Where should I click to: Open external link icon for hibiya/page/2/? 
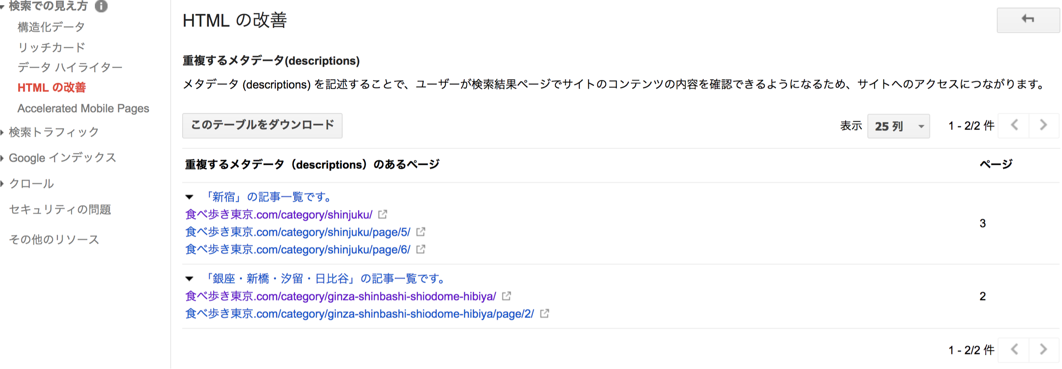pyautogui.click(x=545, y=313)
